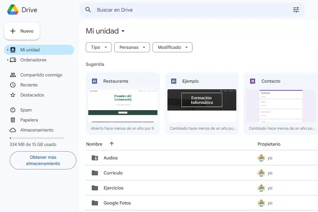The image size is (318, 212).
Task: Click the Nuevo button
Action: click(x=22, y=31)
